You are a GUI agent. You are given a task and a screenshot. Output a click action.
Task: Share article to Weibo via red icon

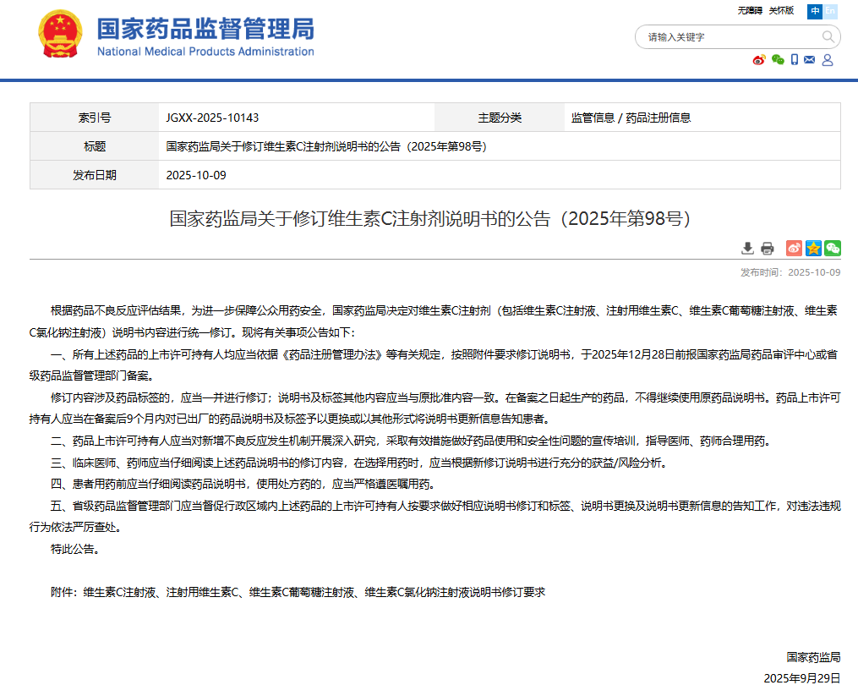(794, 248)
